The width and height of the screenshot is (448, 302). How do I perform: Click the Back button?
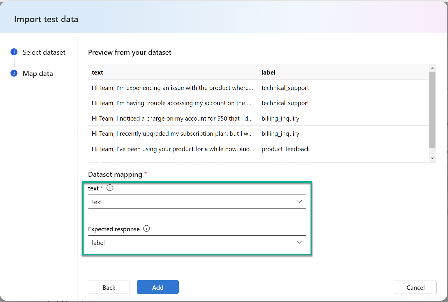(109, 287)
